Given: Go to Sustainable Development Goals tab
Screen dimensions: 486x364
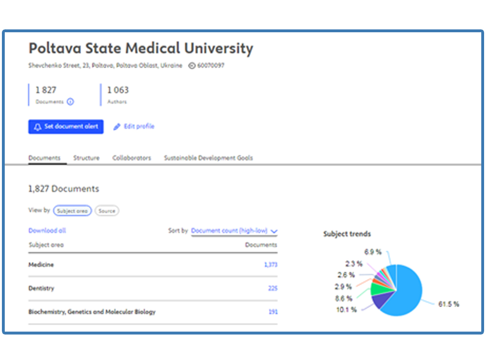Looking at the screenshot, I should pyautogui.click(x=208, y=158).
